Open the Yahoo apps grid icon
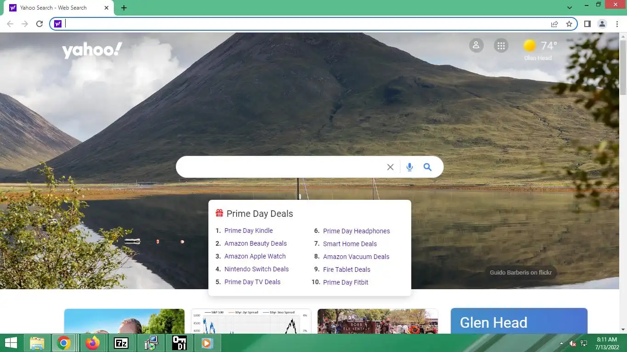 coord(501,45)
